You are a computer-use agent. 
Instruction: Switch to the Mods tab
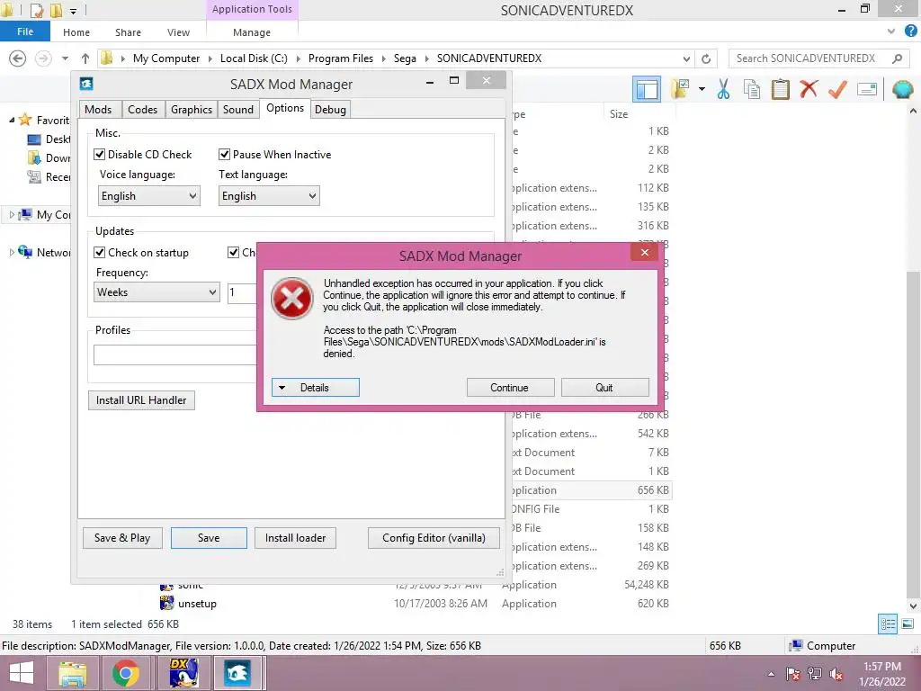(98, 109)
